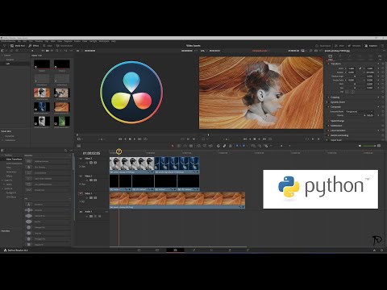Open the Composite Mode dropdown
The image size is (387, 290).
click(360, 111)
